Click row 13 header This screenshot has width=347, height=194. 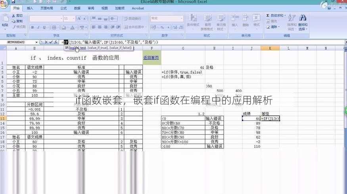[x=3, y=119]
